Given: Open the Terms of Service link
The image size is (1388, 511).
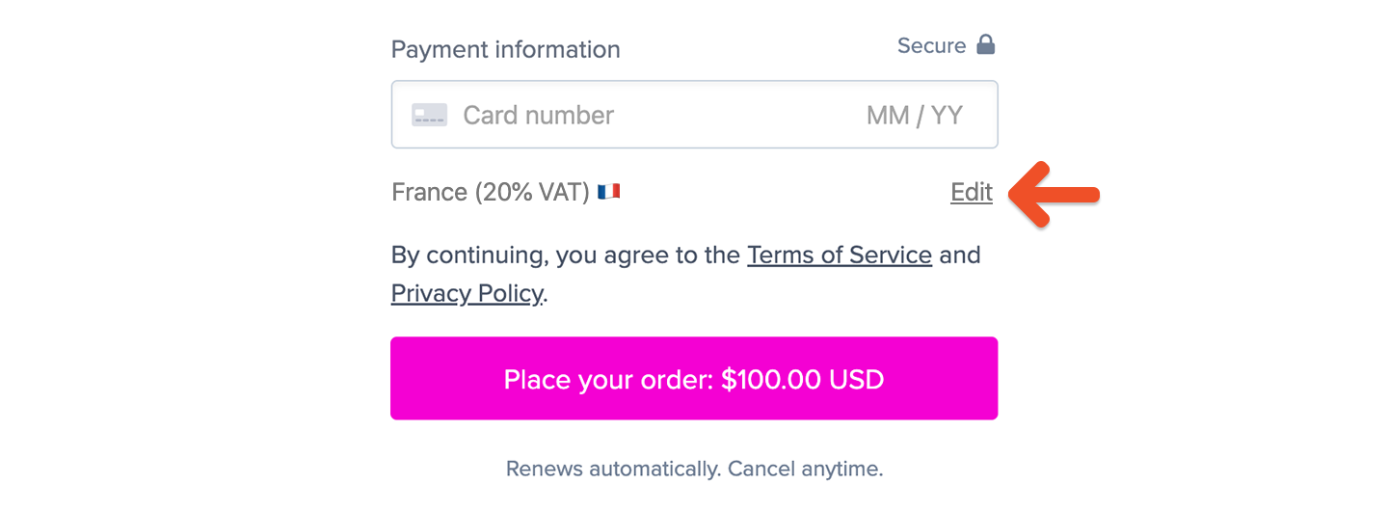Looking at the screenshot, I should click(840, 255).
